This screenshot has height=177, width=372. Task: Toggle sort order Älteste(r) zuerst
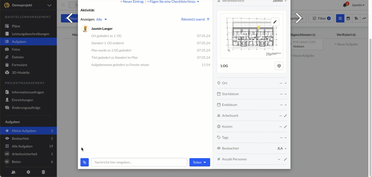tap(195, 19)
